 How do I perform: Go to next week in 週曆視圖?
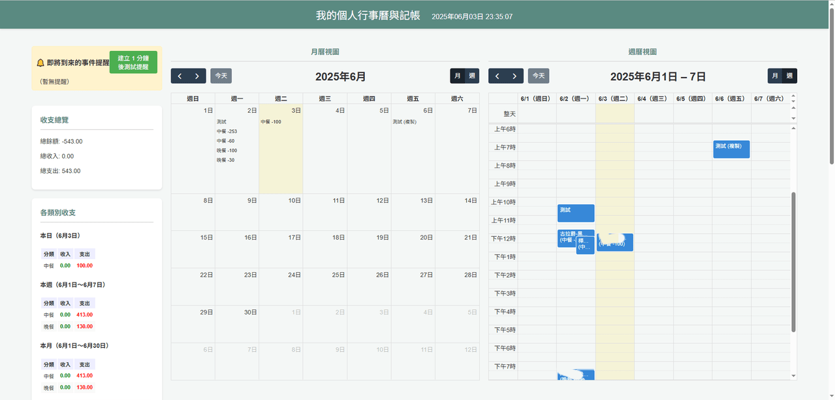tap(515, 76)
